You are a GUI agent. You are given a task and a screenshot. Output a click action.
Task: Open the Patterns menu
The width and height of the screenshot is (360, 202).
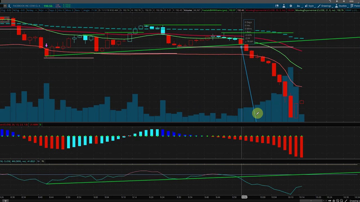(355, 6)
